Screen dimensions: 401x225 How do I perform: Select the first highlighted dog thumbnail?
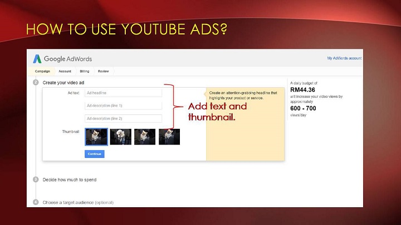96,137
